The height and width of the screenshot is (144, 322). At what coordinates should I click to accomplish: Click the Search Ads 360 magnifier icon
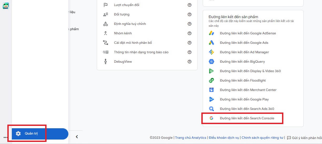(x=212, y=109)
